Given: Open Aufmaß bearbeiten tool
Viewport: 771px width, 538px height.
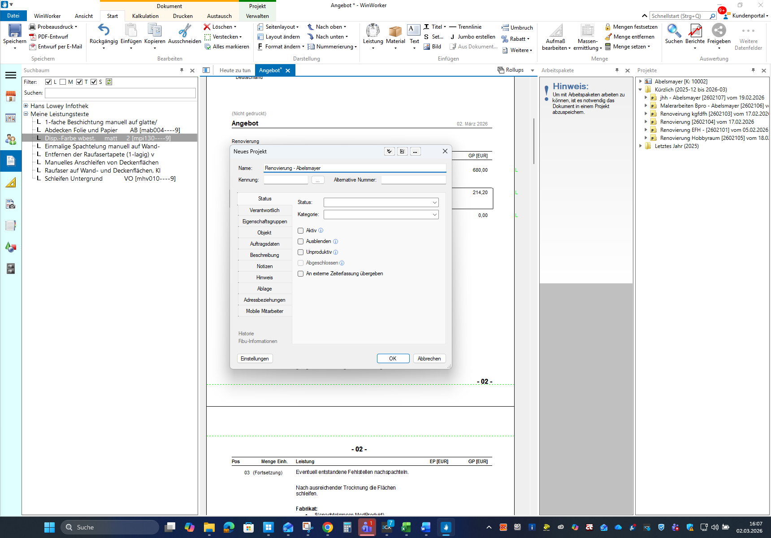Looking at the screenshot, I should pos(556,32).
